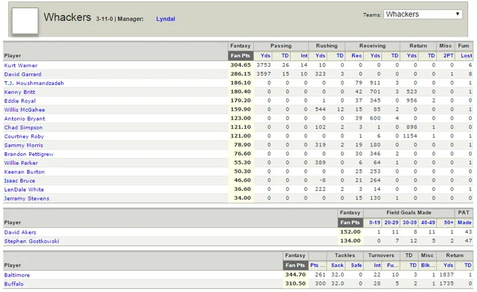Sort by Receiving TD column
Screen dimensions: 477x292
point(395,55)
